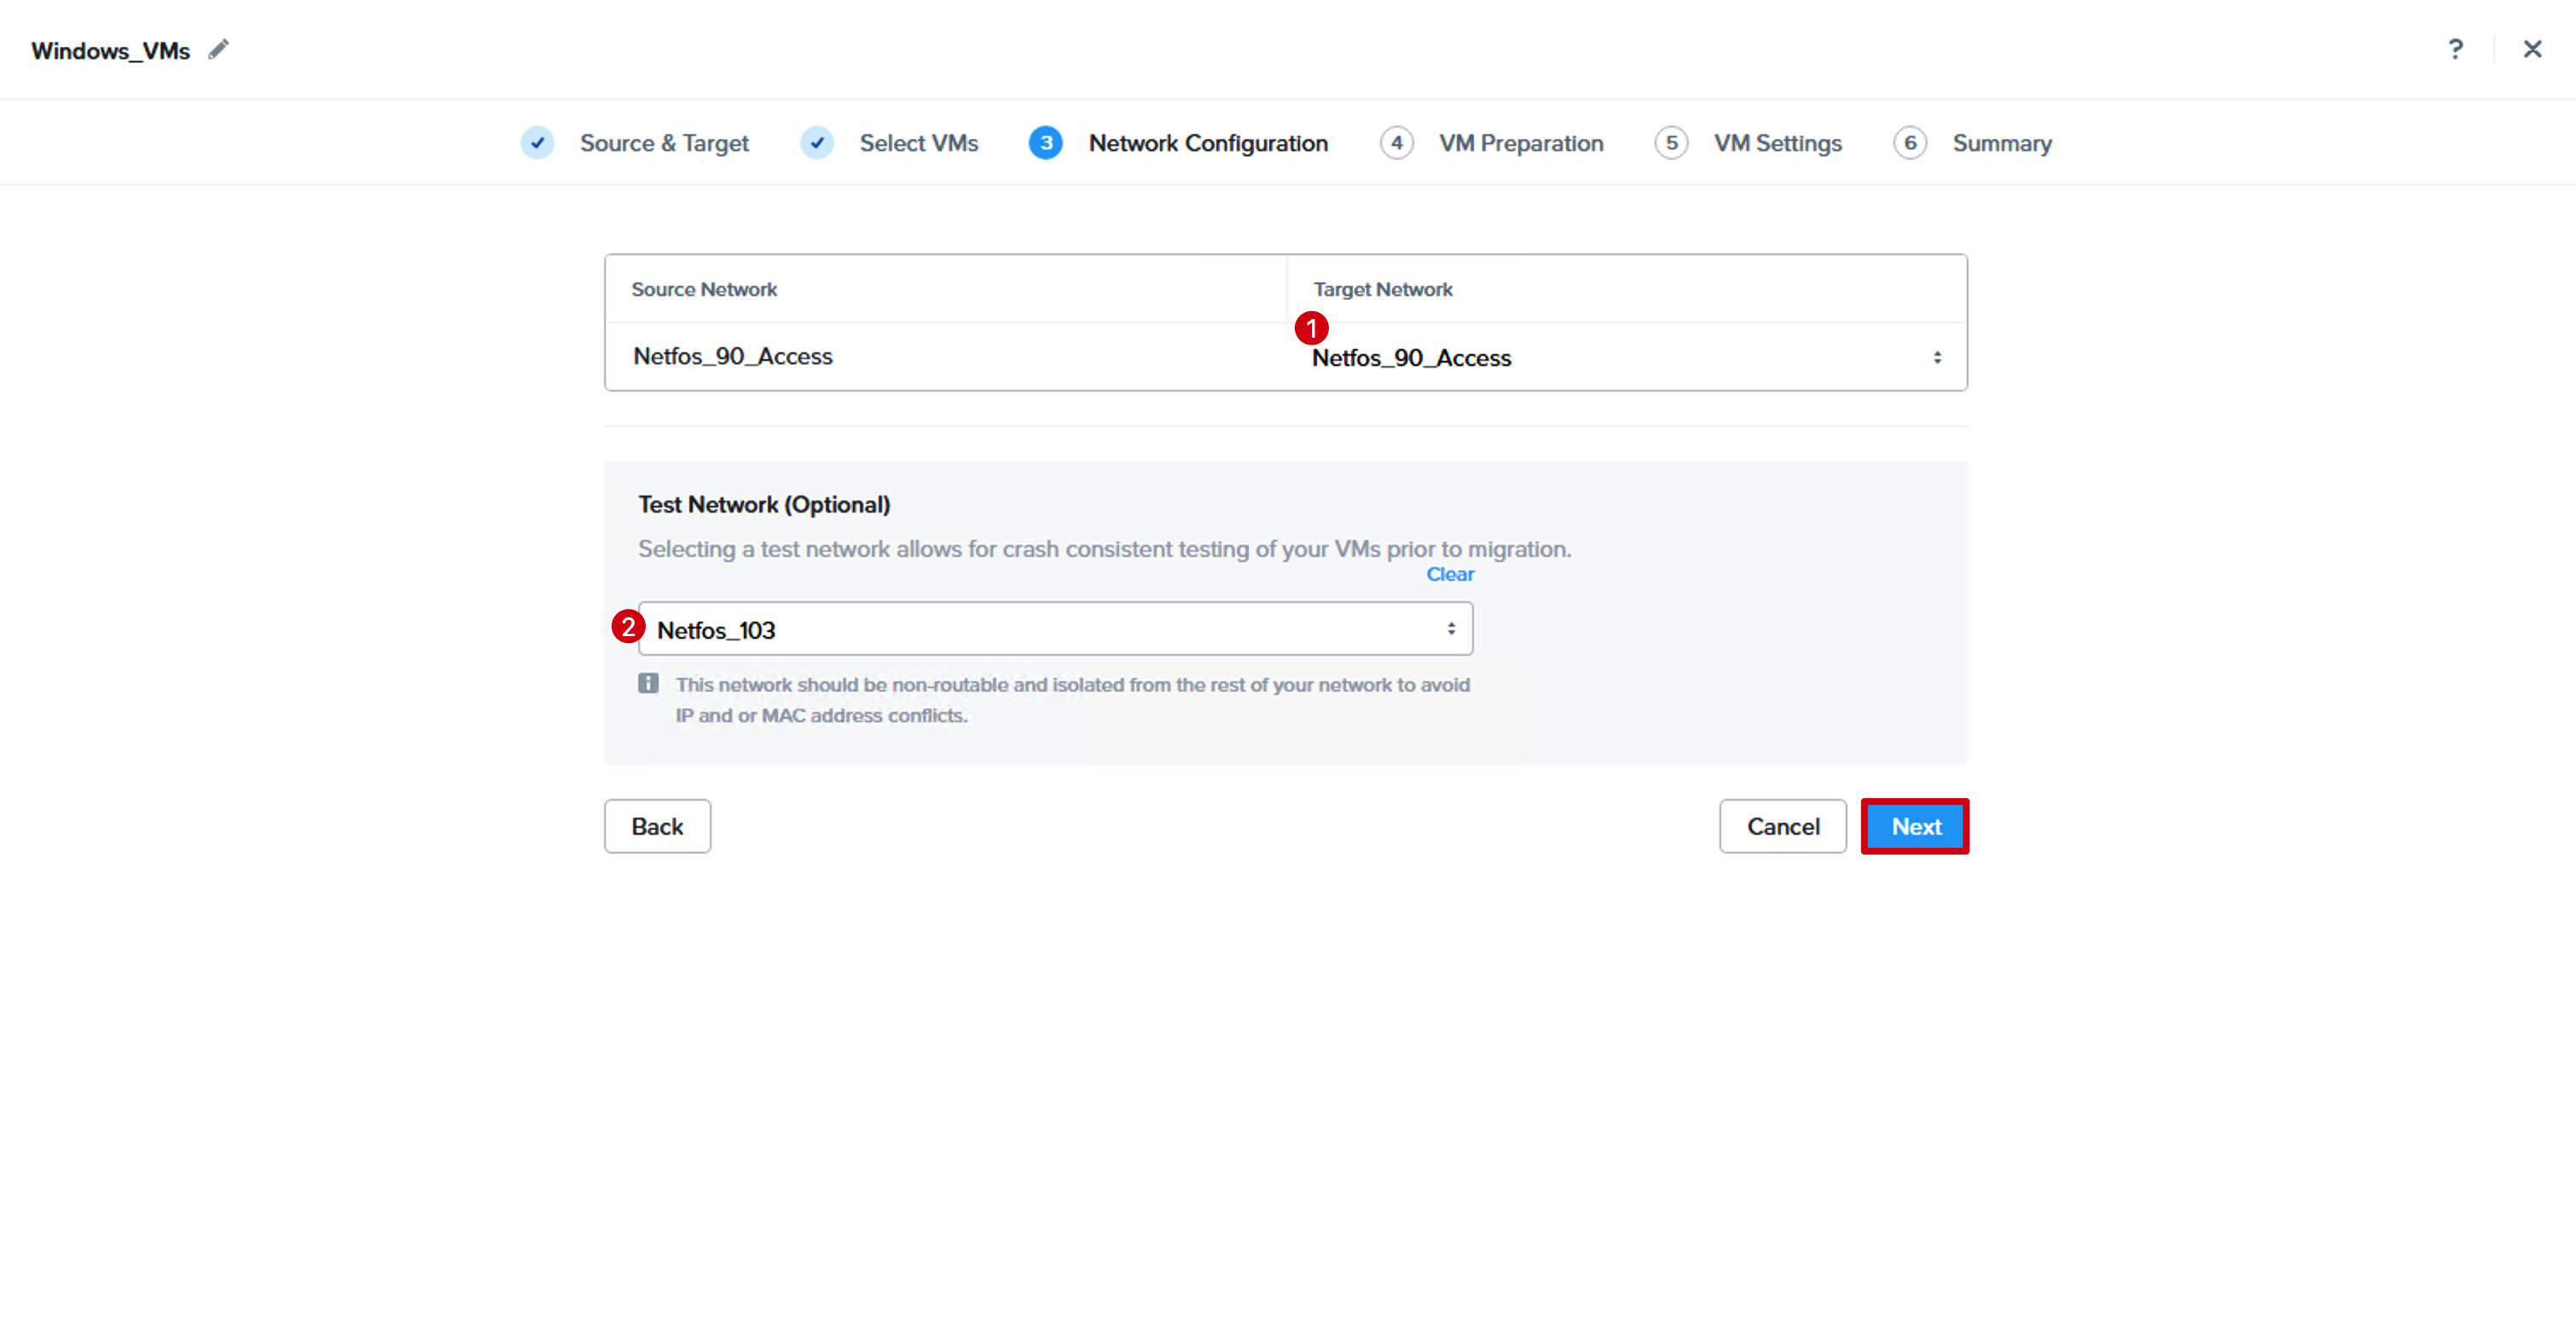The width and height of the screenshot is (2576, 1327).
Task: Go to the VM Preparation step
Action: 1521,143
